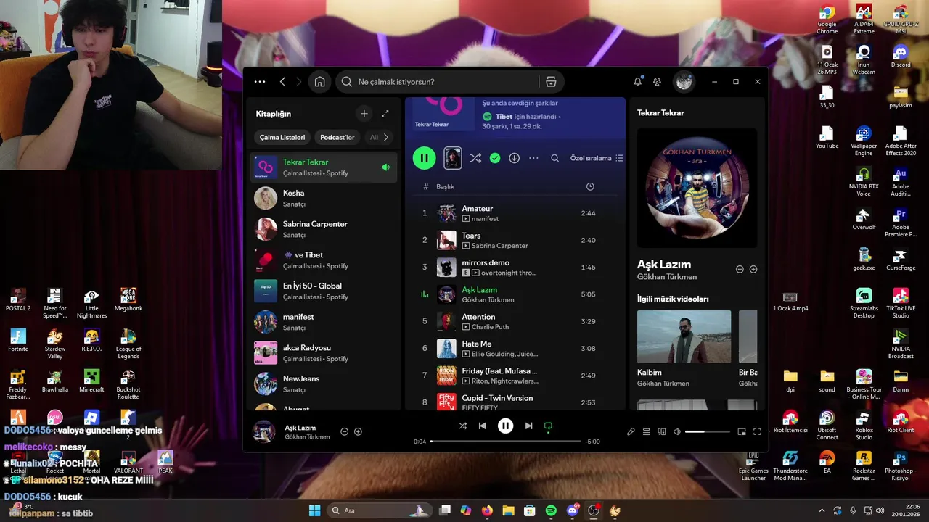Open Kesha artist in library
Viewport: 929px width, 522px height.
(324, 199)
